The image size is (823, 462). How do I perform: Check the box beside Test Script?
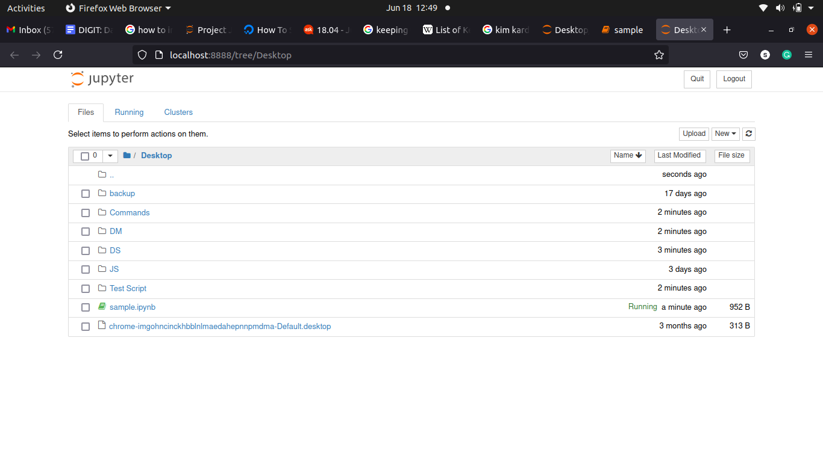tap(86, 289)
